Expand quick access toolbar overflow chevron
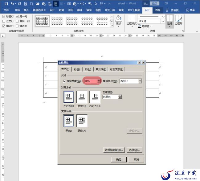This screenshot has height=181, width=200. pyautogui.click(x=109, y=4)
